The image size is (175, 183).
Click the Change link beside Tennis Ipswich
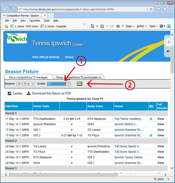(78, 44)
